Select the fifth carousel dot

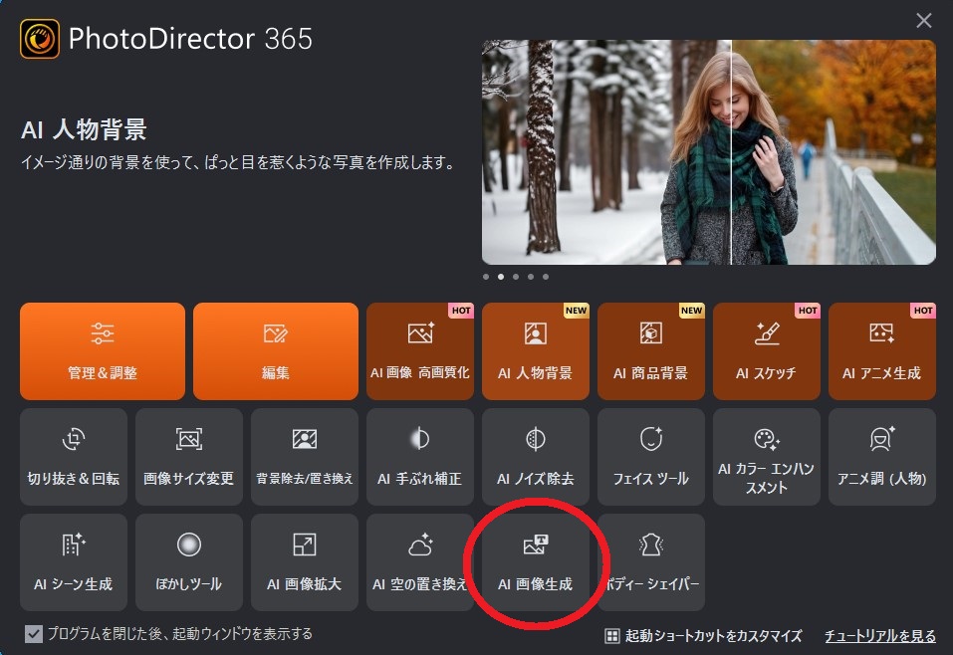pos(546,277)
